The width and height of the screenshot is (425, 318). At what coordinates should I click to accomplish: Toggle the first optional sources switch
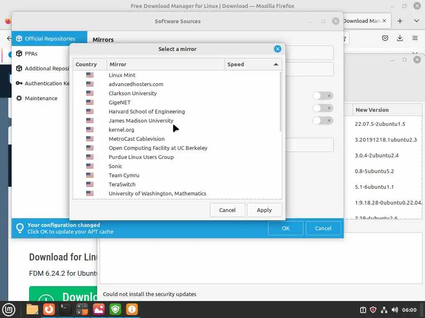(x=322, y=96)
